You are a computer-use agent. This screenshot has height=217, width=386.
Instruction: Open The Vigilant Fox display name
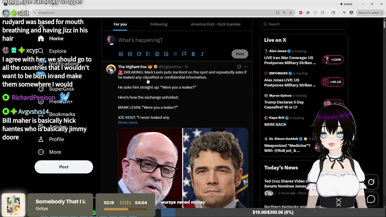point(132,67)
